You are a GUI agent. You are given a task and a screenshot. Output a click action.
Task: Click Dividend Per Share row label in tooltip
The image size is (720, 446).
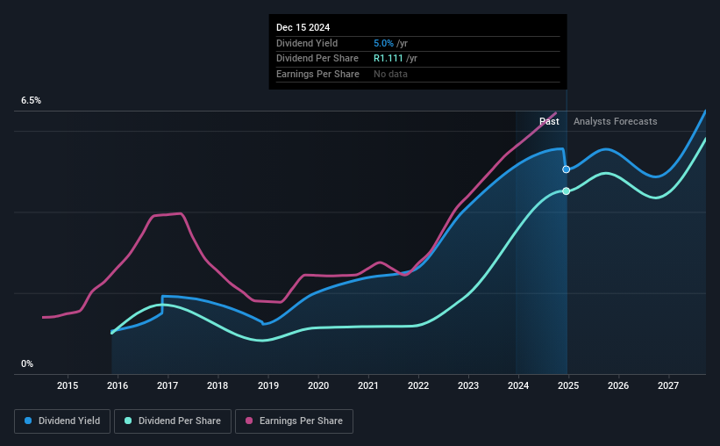(x=317, y=59)
